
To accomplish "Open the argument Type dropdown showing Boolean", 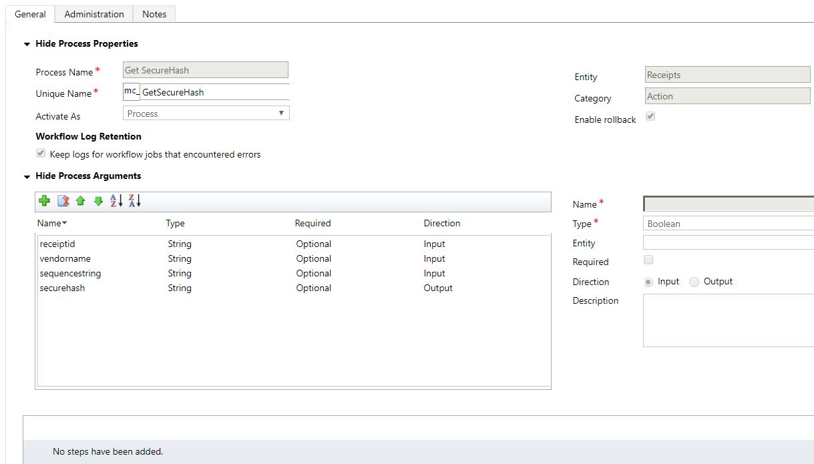I will [728, 224].
